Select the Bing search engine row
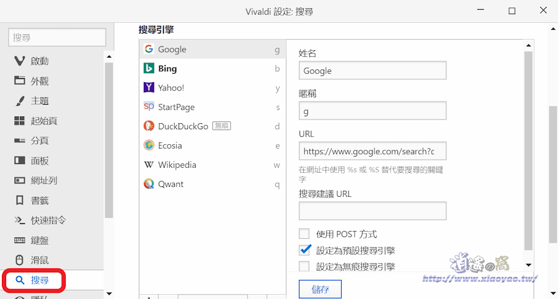The image size is (558, 299). pyautogui.click(x=213, y=68)
